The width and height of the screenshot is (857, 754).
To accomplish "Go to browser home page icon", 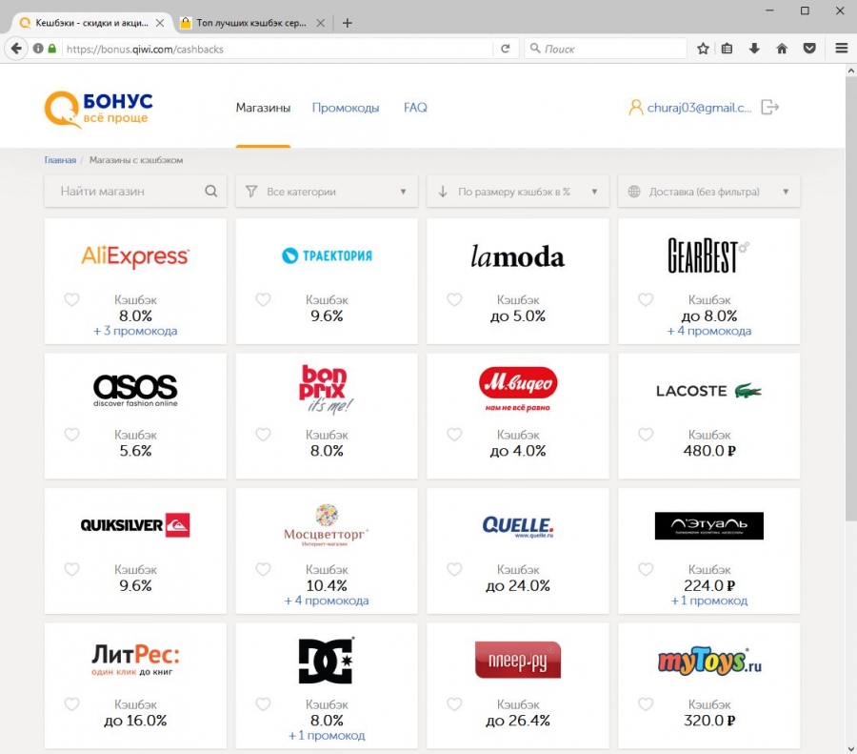I will tap(782, 49).
